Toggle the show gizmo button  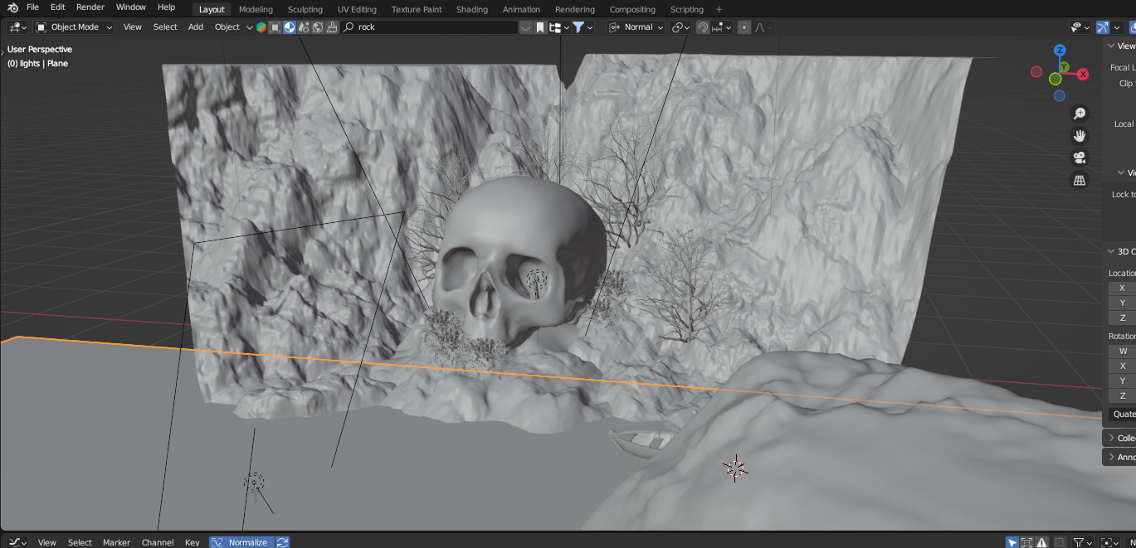[x=1103, y=27]
